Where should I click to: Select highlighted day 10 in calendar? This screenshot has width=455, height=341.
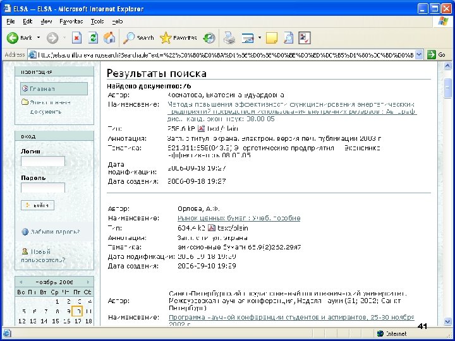click(77, 311)
